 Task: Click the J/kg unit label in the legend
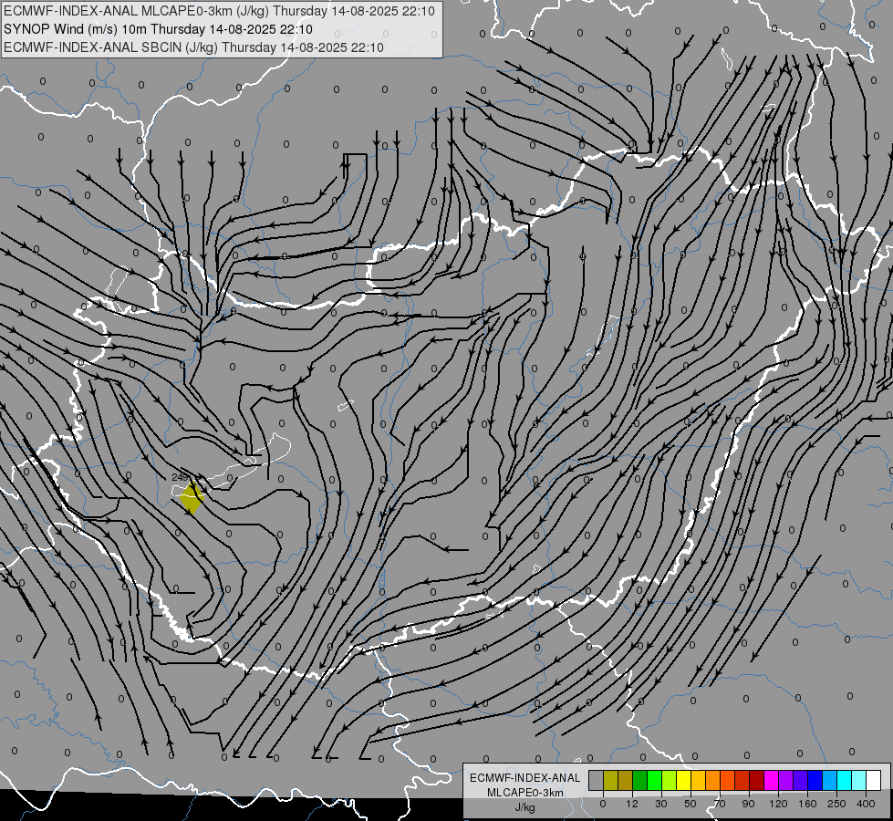pos(525,807)
